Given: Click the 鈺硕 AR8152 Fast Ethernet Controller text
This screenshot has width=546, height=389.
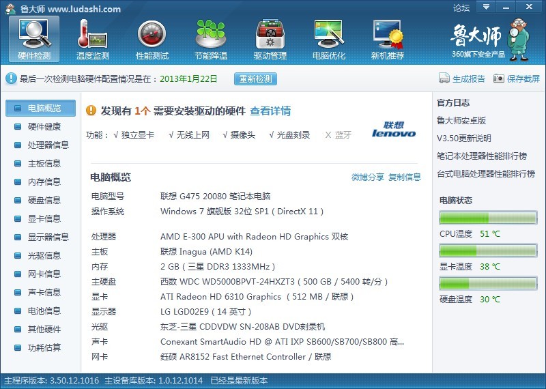Looking at the screenshot, I should (246, 357).
